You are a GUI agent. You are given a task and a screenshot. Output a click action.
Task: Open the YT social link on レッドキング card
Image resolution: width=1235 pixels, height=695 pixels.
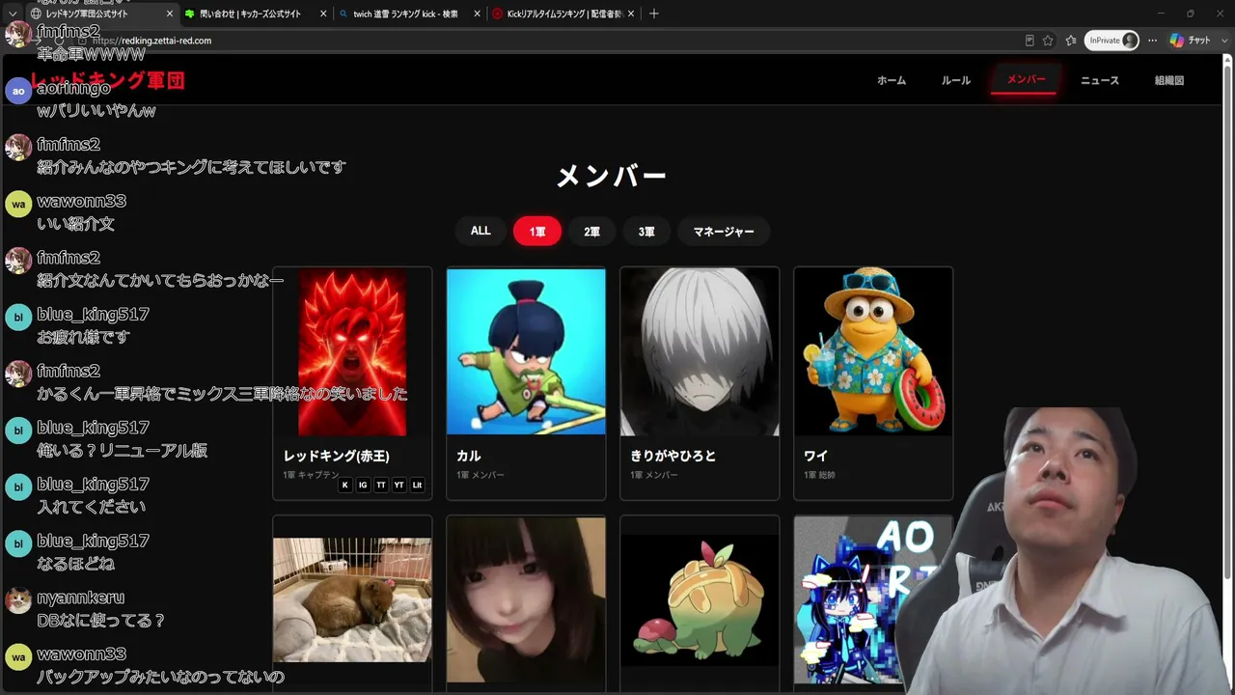(x=398, y=485)
